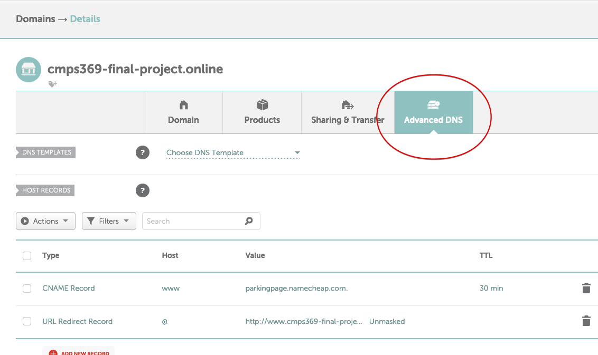Open the Actions dropdown
This screenshot has height=355, width=598.
click(45, 221)
